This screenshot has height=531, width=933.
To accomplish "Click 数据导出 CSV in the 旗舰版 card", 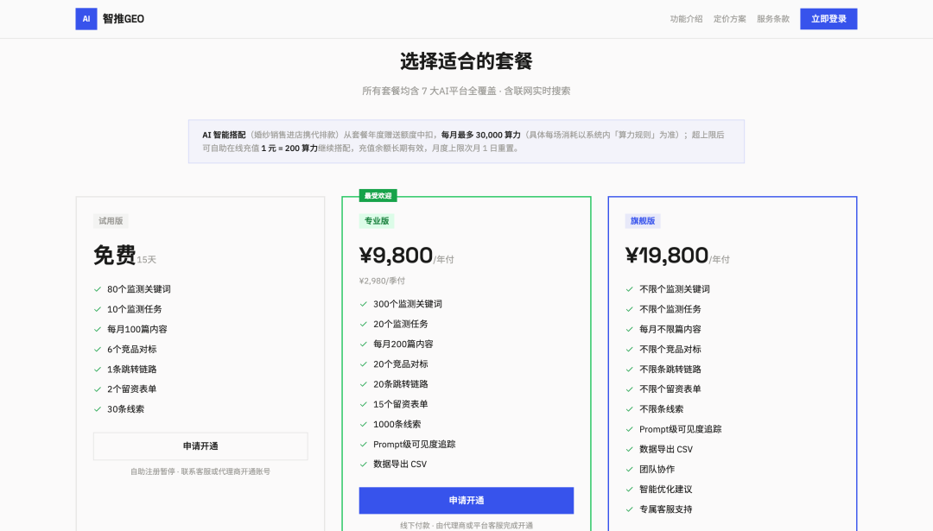I will tap(666, 450).
